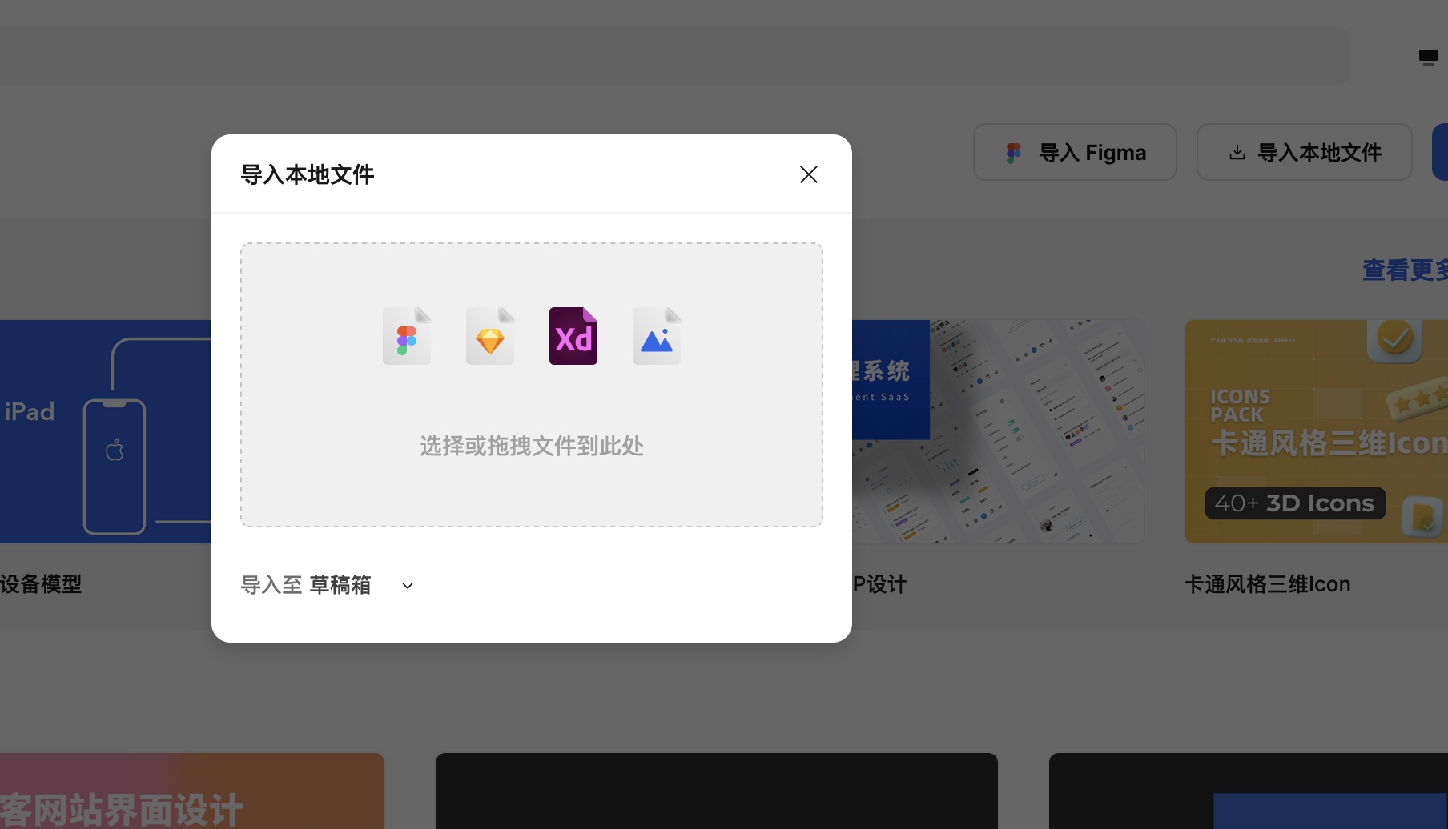Open the 查看更多 link

click(x=1405, y=270)
